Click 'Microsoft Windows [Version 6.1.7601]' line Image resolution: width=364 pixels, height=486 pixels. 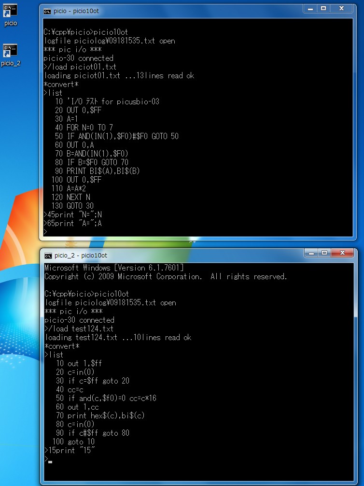click(x=114, y=268)
